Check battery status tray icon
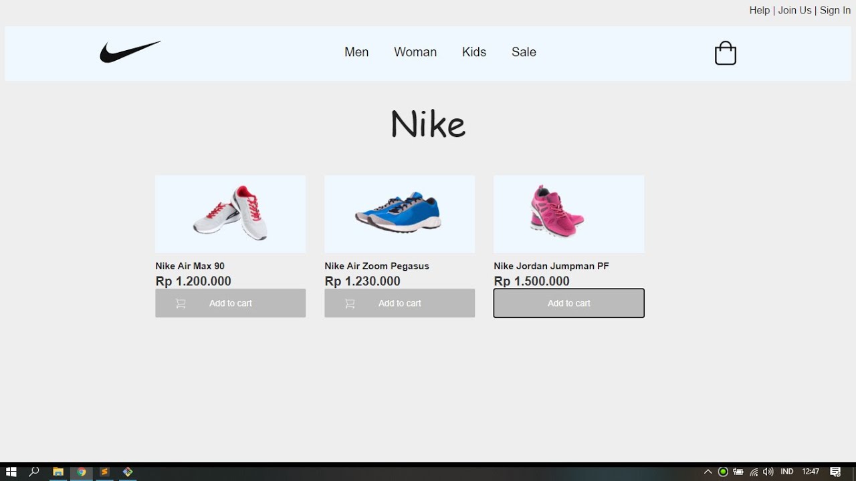Screen dimensions: 856x481 coord(738,472)
